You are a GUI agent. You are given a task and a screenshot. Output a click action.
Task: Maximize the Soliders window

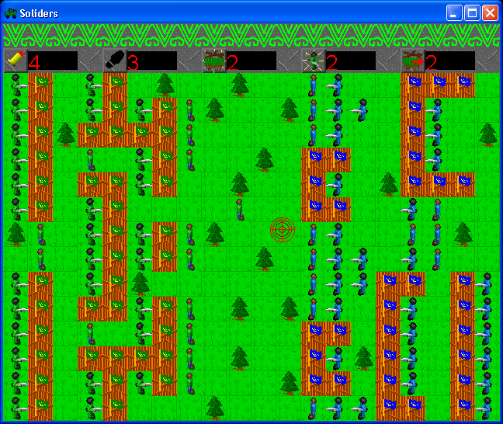(472, 13)
